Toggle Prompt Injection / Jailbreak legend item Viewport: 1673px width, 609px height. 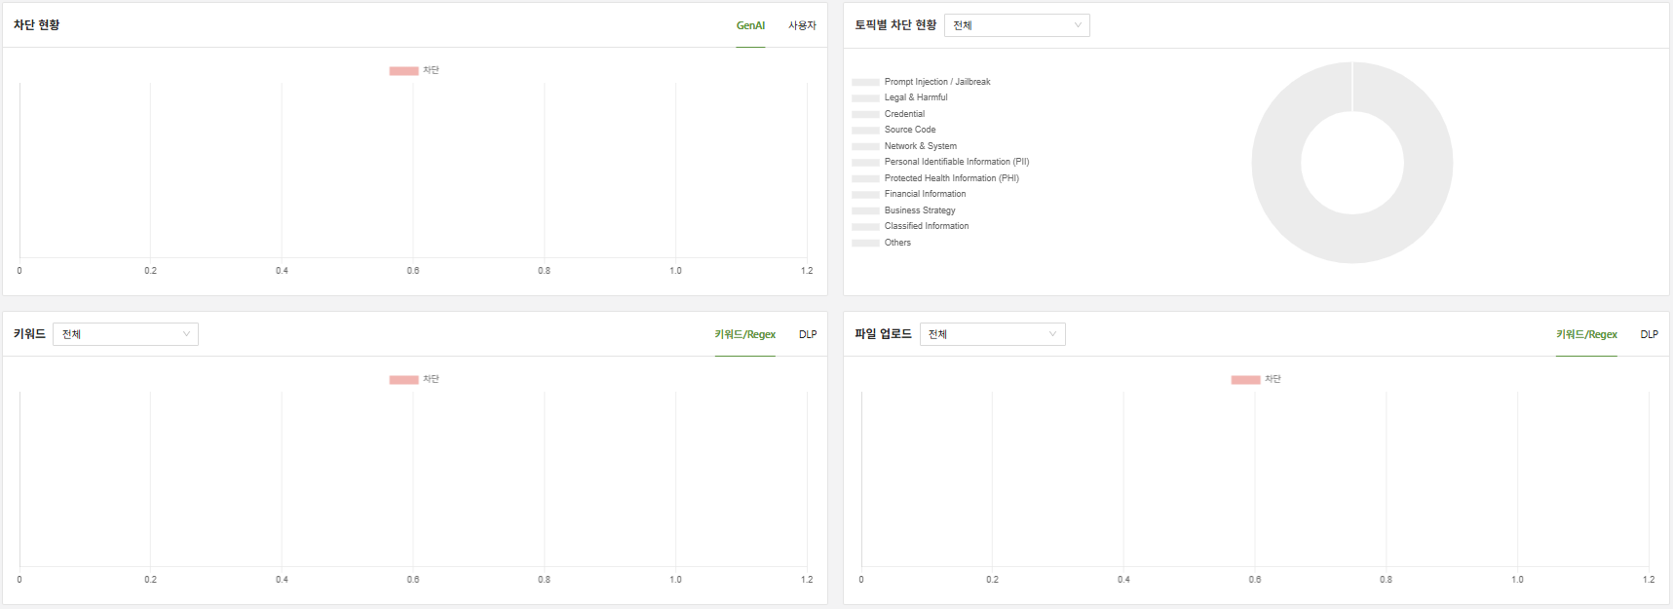(936, 82)
